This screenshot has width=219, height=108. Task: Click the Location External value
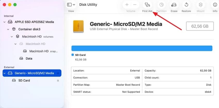135,71
